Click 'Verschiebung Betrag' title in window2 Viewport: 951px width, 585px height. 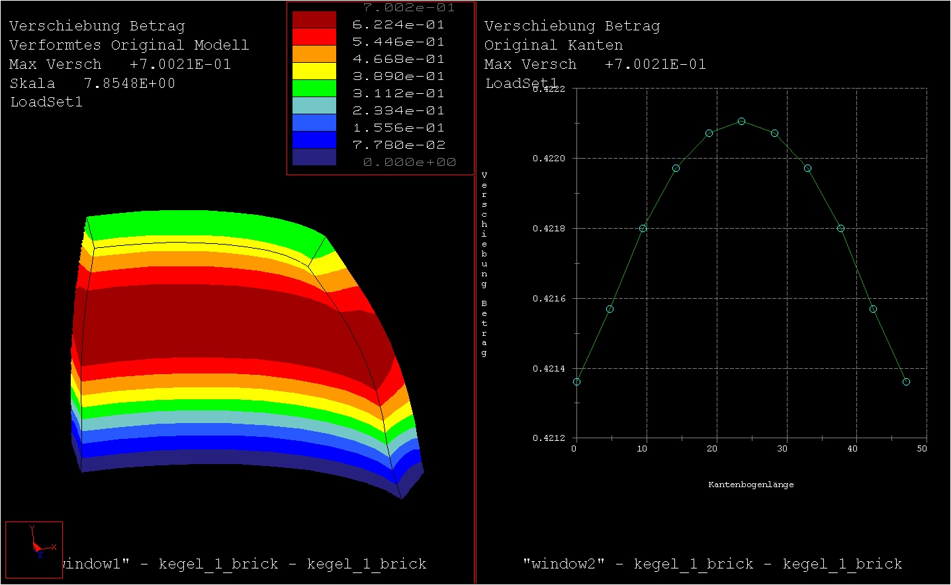point(572,26)
